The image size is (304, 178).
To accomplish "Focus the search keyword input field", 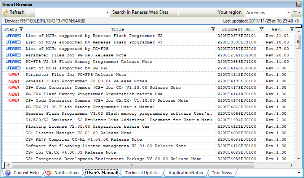I will pos(70,13).
